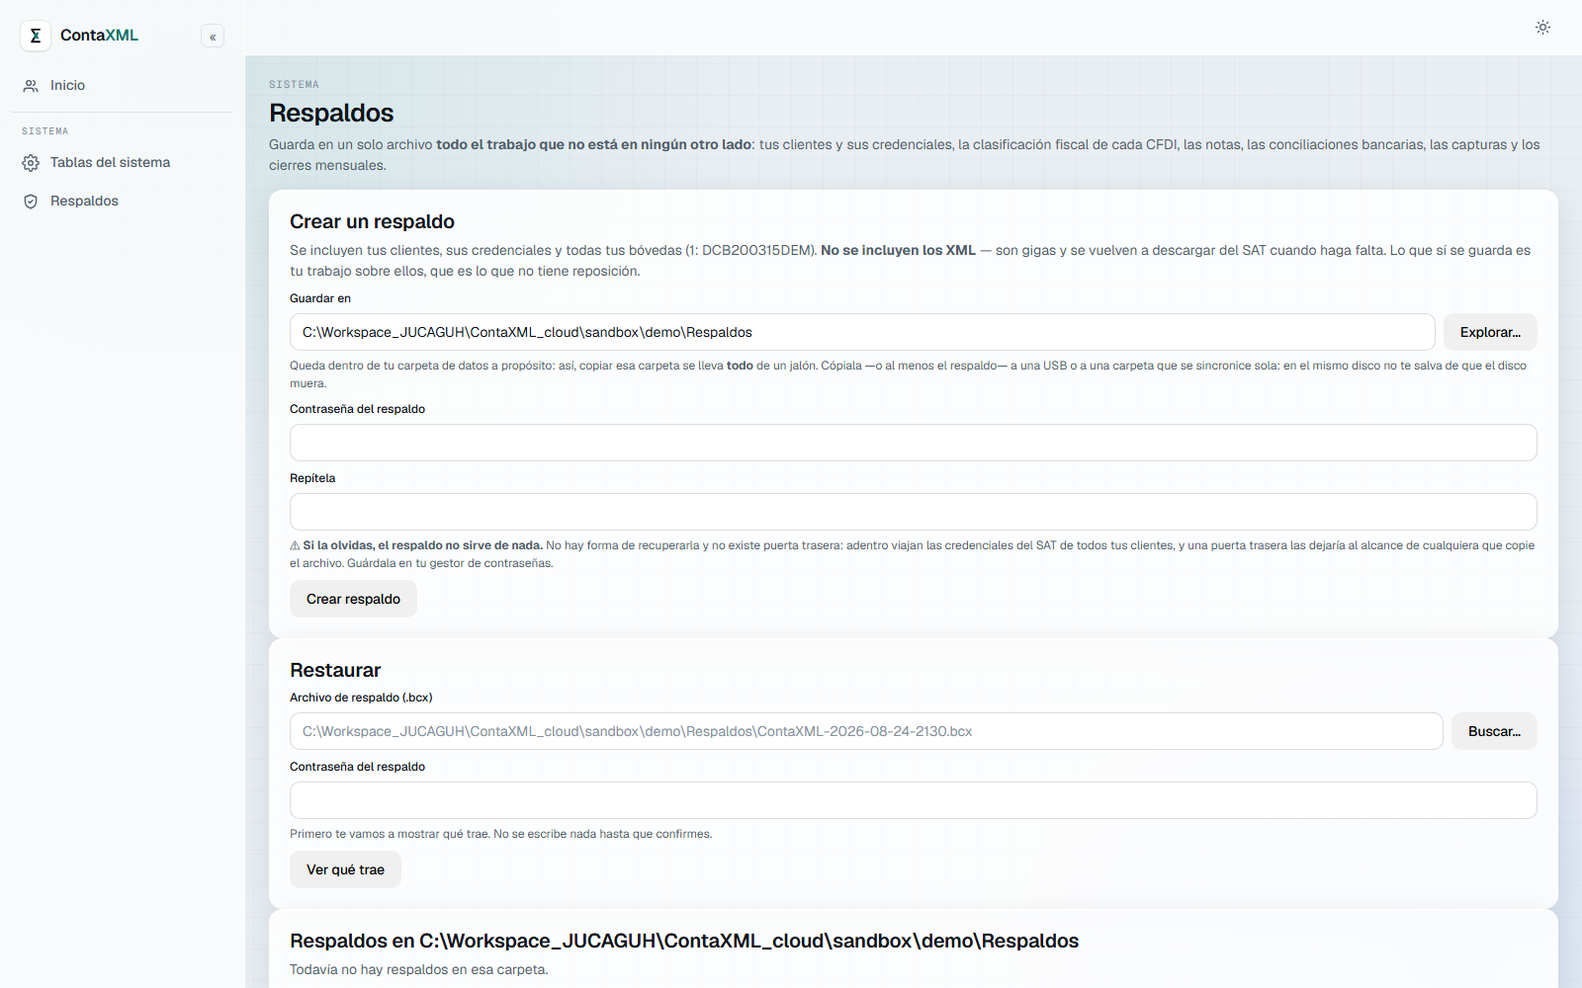Focus the Repítela password confirmation field
This screenshot has height=988, width=1582.
[914, 512]
